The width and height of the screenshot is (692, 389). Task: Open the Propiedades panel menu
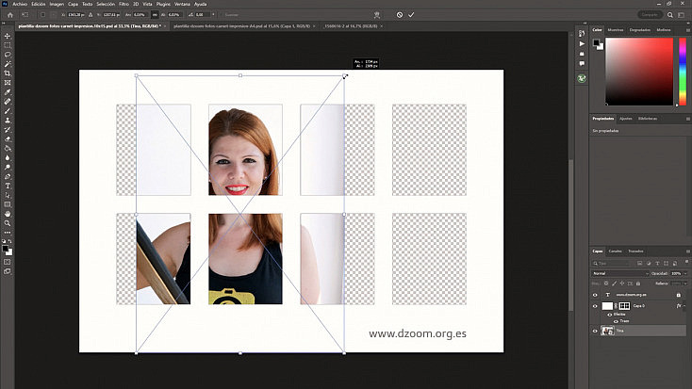687,119
